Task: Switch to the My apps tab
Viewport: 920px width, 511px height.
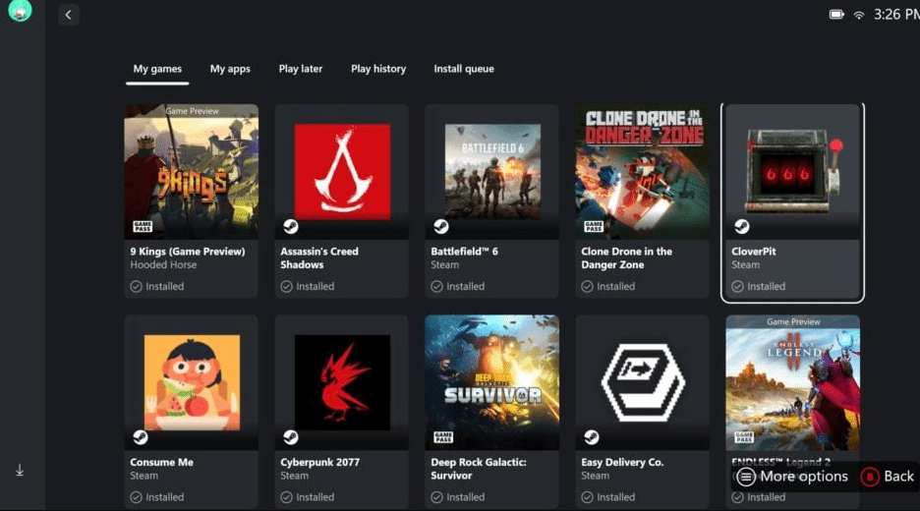Action: (x=230, y=69)
